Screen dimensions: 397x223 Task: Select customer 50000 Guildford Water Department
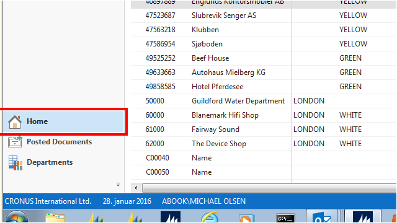click(264, 101)
